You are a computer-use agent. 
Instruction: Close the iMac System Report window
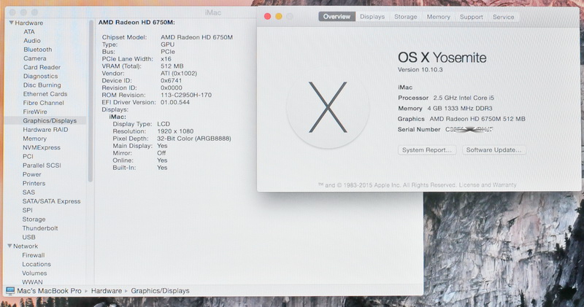click(x=12, y=12)
